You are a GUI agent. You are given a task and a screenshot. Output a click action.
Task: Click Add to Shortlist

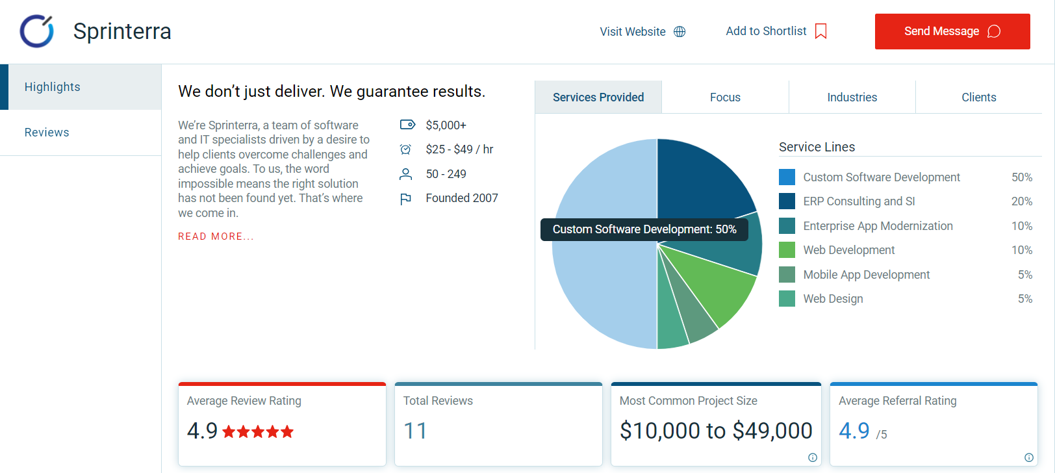[x=776, y=31]
